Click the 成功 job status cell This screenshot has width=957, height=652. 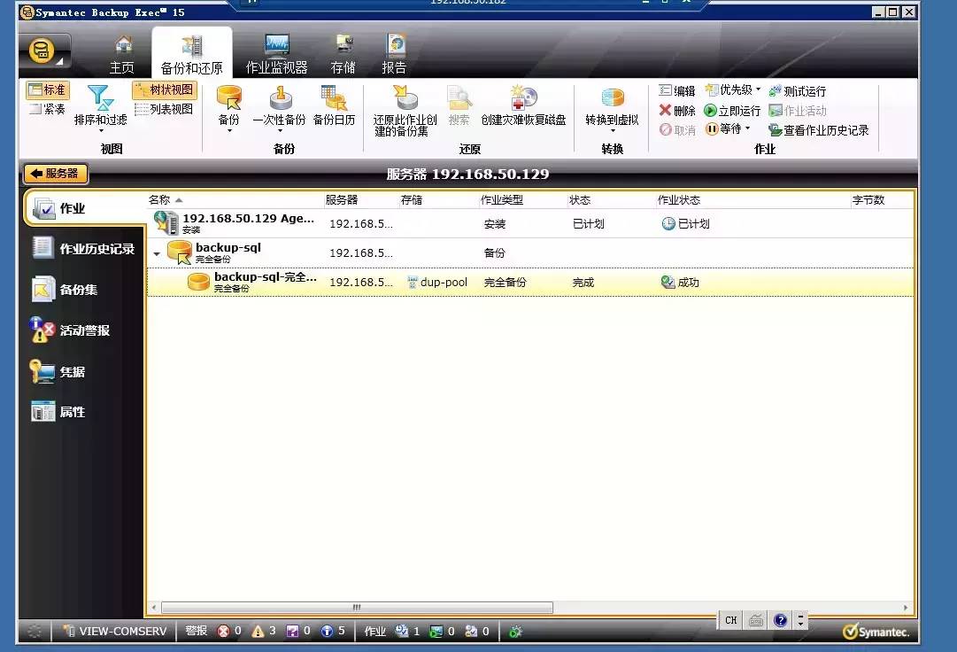coord(681,282)
